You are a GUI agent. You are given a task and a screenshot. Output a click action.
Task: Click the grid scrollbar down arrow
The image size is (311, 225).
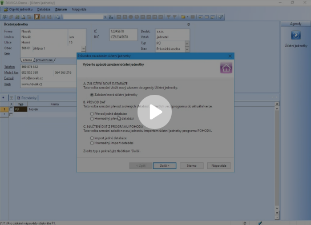(277, 208)
